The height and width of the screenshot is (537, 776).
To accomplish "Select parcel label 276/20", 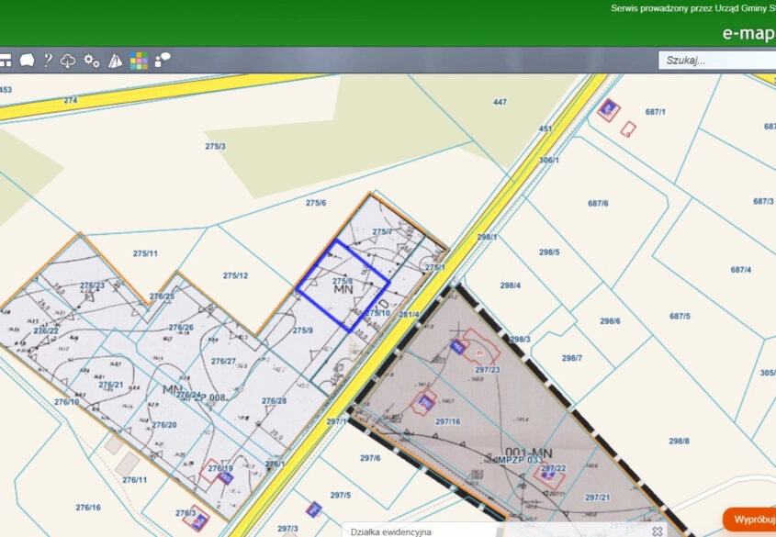I will [x=164, y=425].
